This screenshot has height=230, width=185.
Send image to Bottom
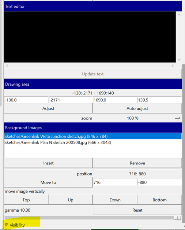pyautogui.click(x=159, y=200)
